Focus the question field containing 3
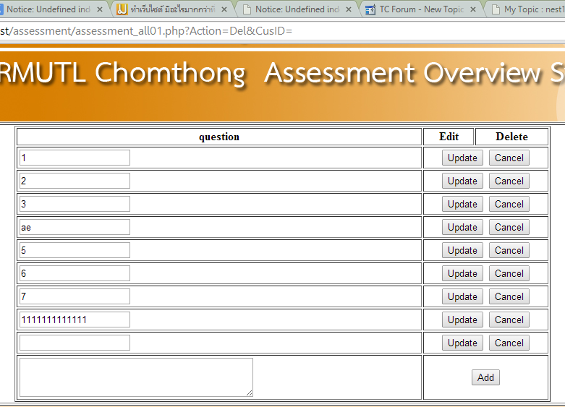The width and height of the screenshot is (565, 407). click(x=75, y=204)
